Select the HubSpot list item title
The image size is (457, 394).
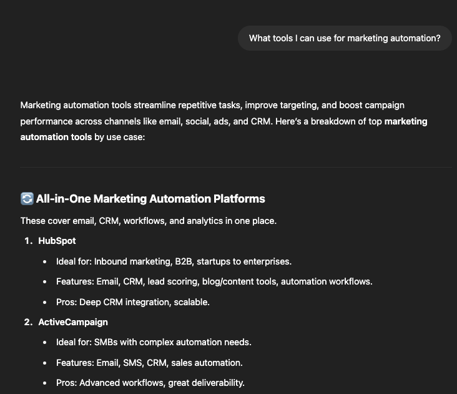57,241
